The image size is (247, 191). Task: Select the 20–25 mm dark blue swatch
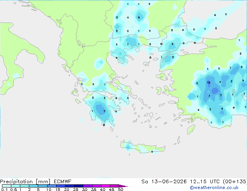70,186
